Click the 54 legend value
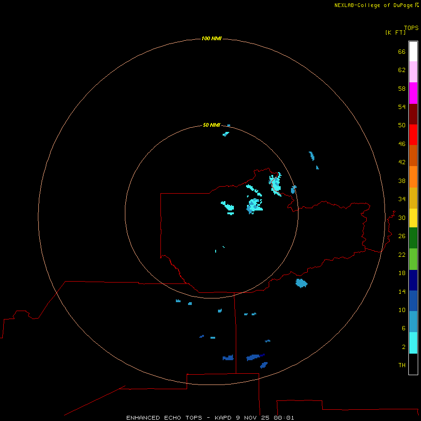The image size is (421, 421). click(x=402, y=107)
